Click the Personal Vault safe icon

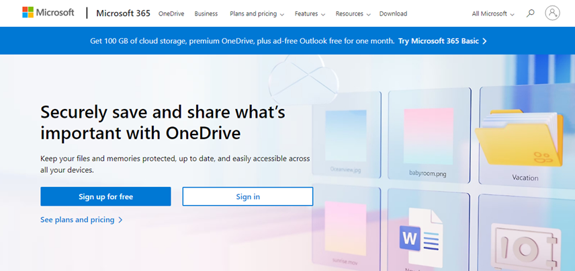click(x=525, y=247)
